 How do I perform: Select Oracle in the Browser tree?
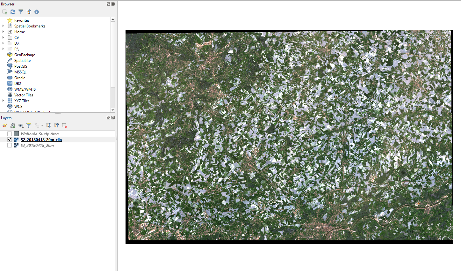click(x=20, y=78)
